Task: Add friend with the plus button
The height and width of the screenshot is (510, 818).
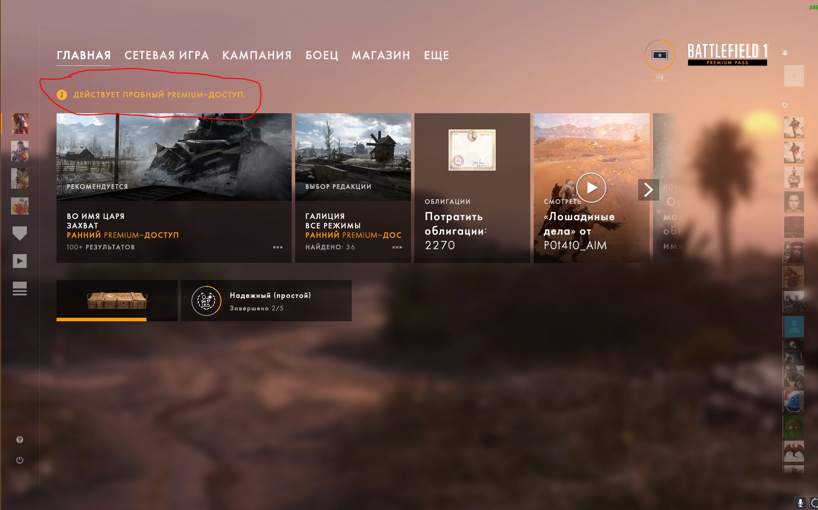Action: click(794, 75)
